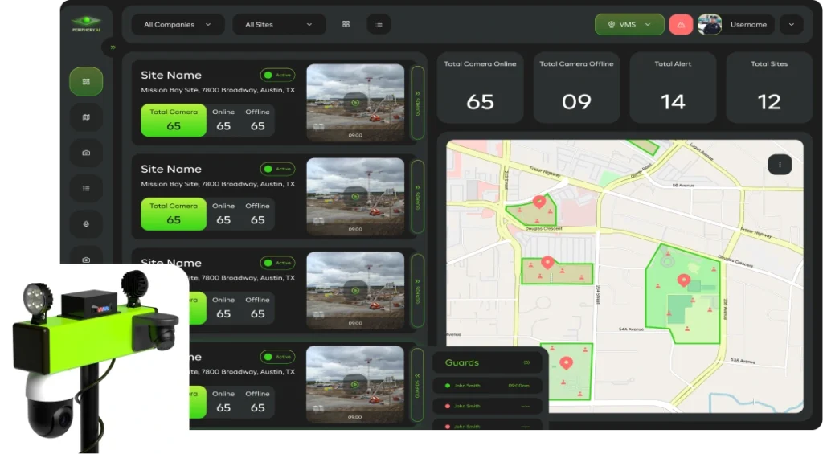
Task: Switch to list view in the top bar
Action: click(x=379, y=24)
